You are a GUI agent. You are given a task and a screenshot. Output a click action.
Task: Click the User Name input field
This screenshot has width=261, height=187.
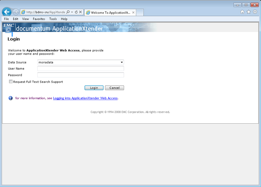(x=81, y=69)
